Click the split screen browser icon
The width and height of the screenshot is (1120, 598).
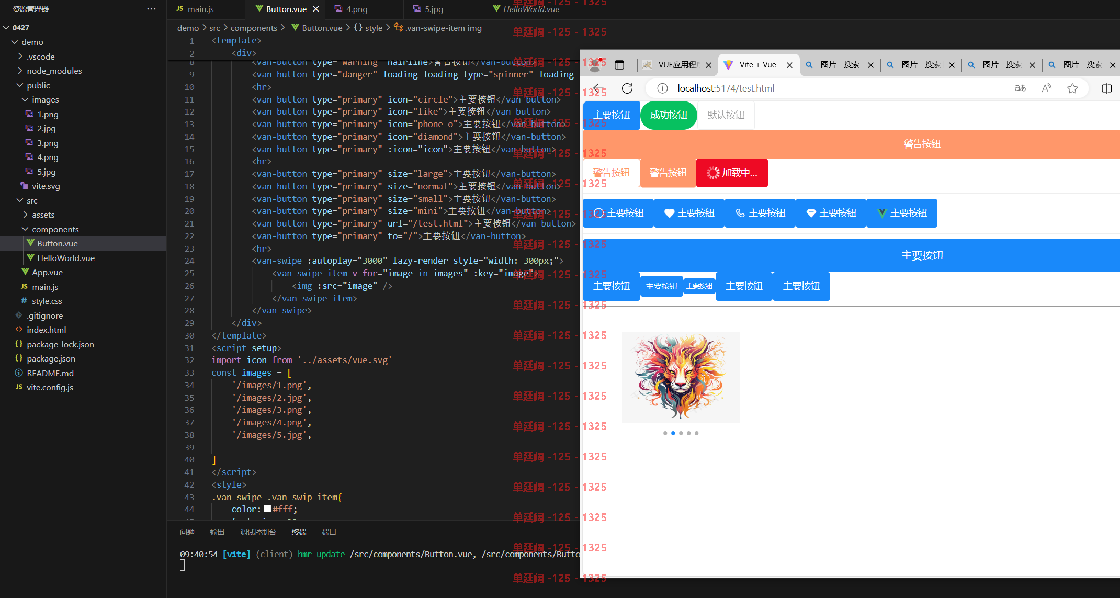coord(1107,88)
